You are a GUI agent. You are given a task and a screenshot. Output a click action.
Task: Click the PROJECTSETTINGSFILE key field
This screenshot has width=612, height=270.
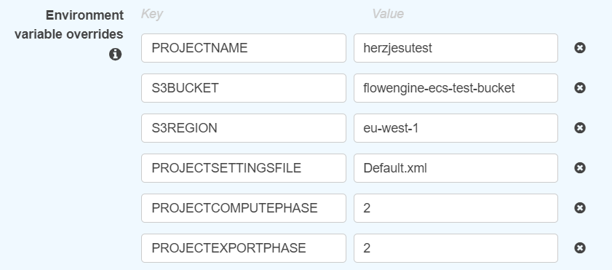[x=244, y=168]
